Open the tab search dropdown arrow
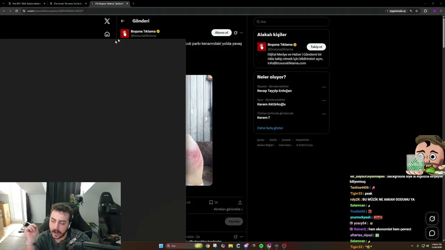 point(3,3)
